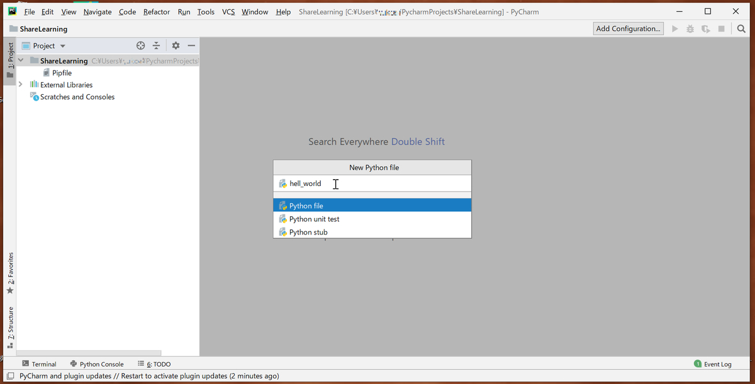Screen dimensions: 755x384
Task: Click the file name input field
Action: 372,184
